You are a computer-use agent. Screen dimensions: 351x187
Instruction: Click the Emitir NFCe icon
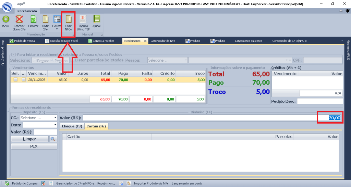click(69, 21)
